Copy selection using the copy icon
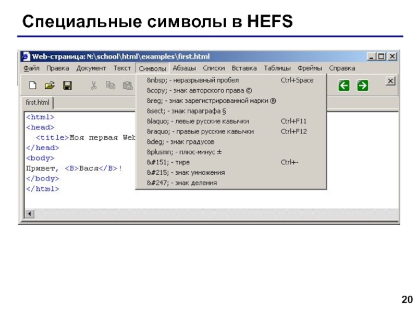The image size is (417, 313). (111, 85)
